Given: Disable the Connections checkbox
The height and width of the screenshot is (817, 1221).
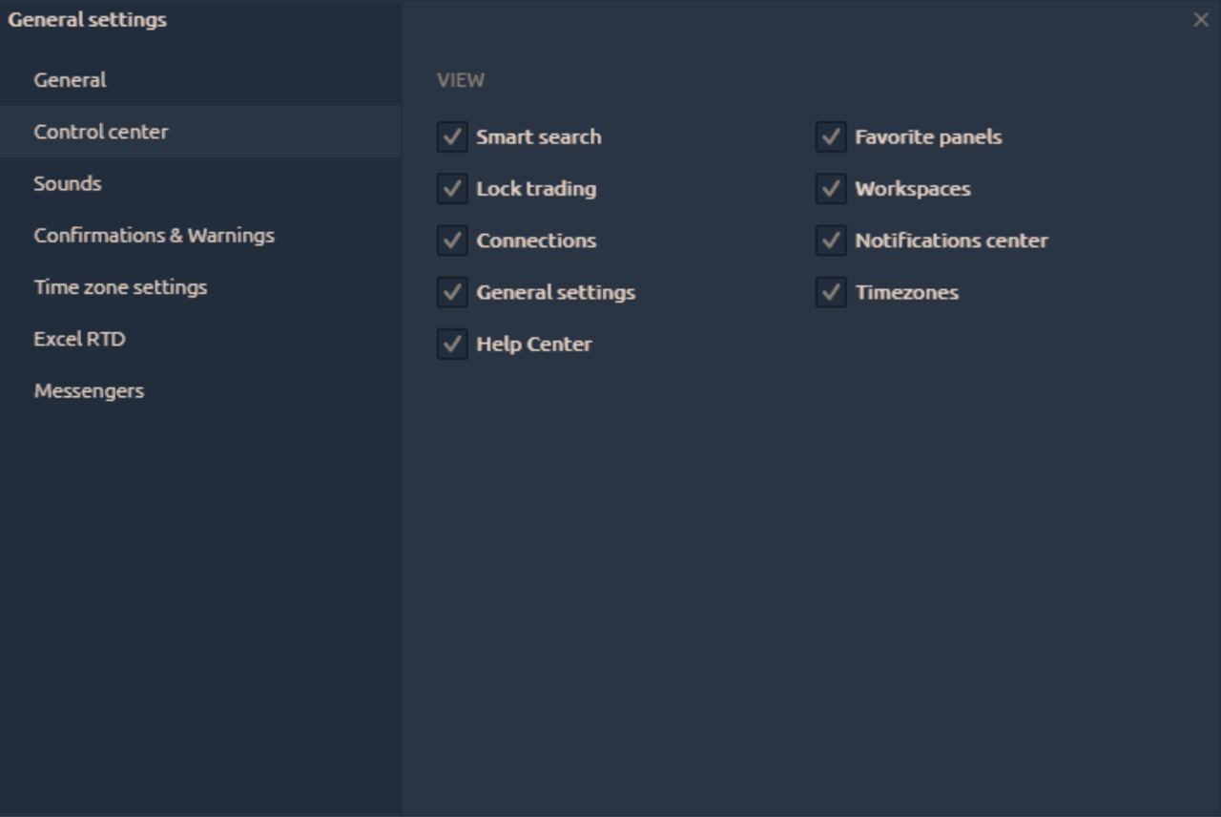Looking at the screenshot, I should (x=452, y=241).
